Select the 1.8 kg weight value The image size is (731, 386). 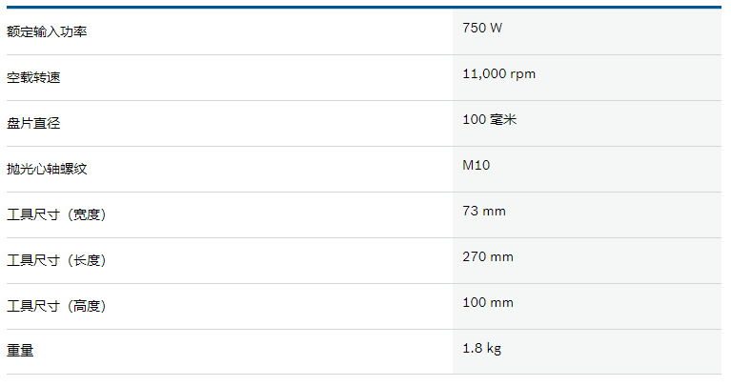[481, 348]
